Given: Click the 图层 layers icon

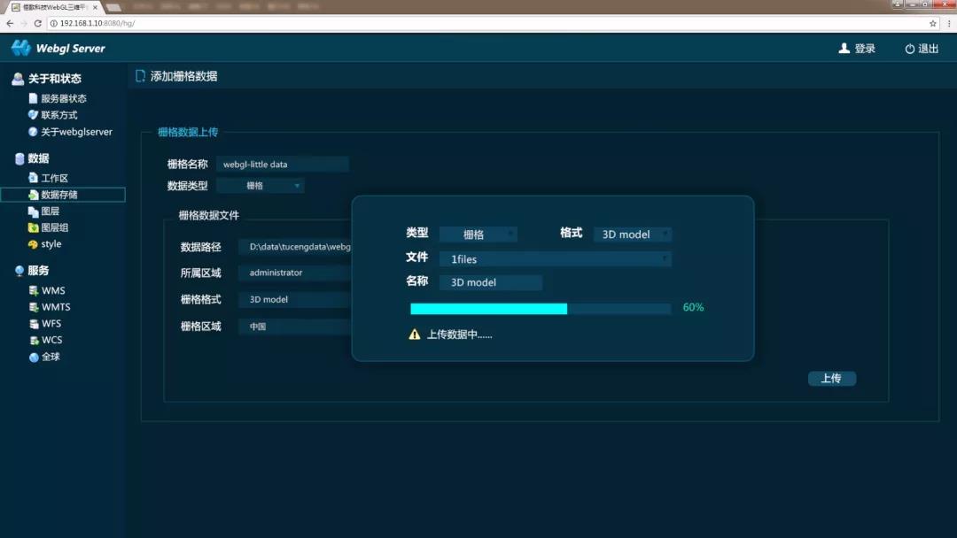Looking at the screenshot, I should (x=33, y=211).
